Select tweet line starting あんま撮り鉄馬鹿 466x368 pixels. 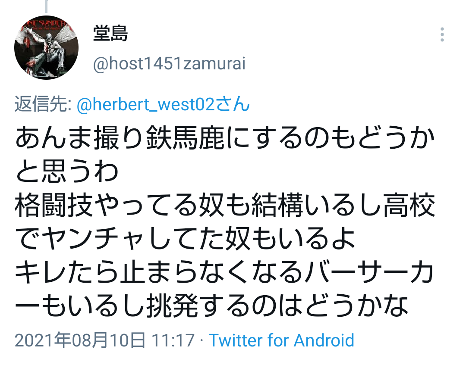point(225,138)
